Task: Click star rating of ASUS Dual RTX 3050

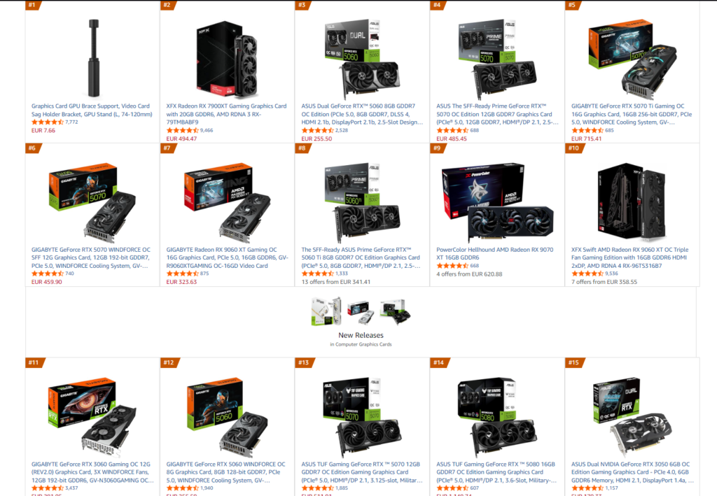Action: 587,488
